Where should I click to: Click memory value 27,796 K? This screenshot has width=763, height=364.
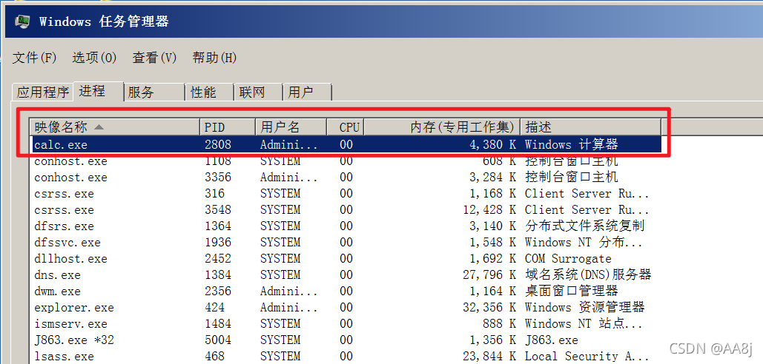(489, 275)
